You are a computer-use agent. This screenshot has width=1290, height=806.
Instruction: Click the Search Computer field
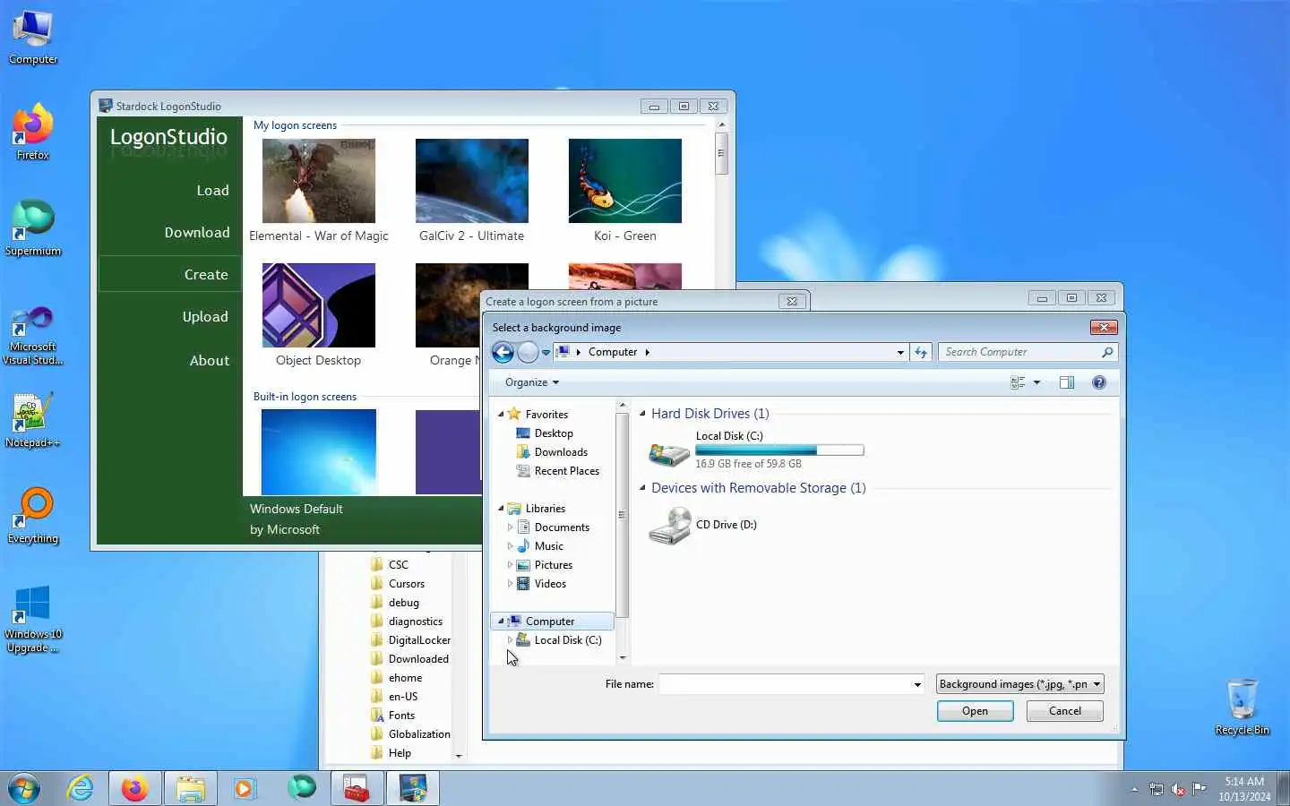pos(1019,353)
